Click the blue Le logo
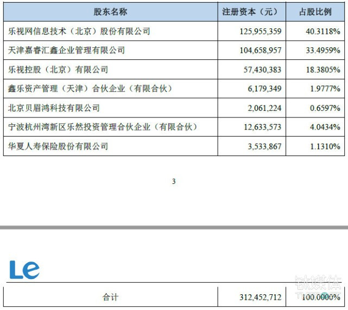This screenshot has width=348, height=310. pos(24,270)
